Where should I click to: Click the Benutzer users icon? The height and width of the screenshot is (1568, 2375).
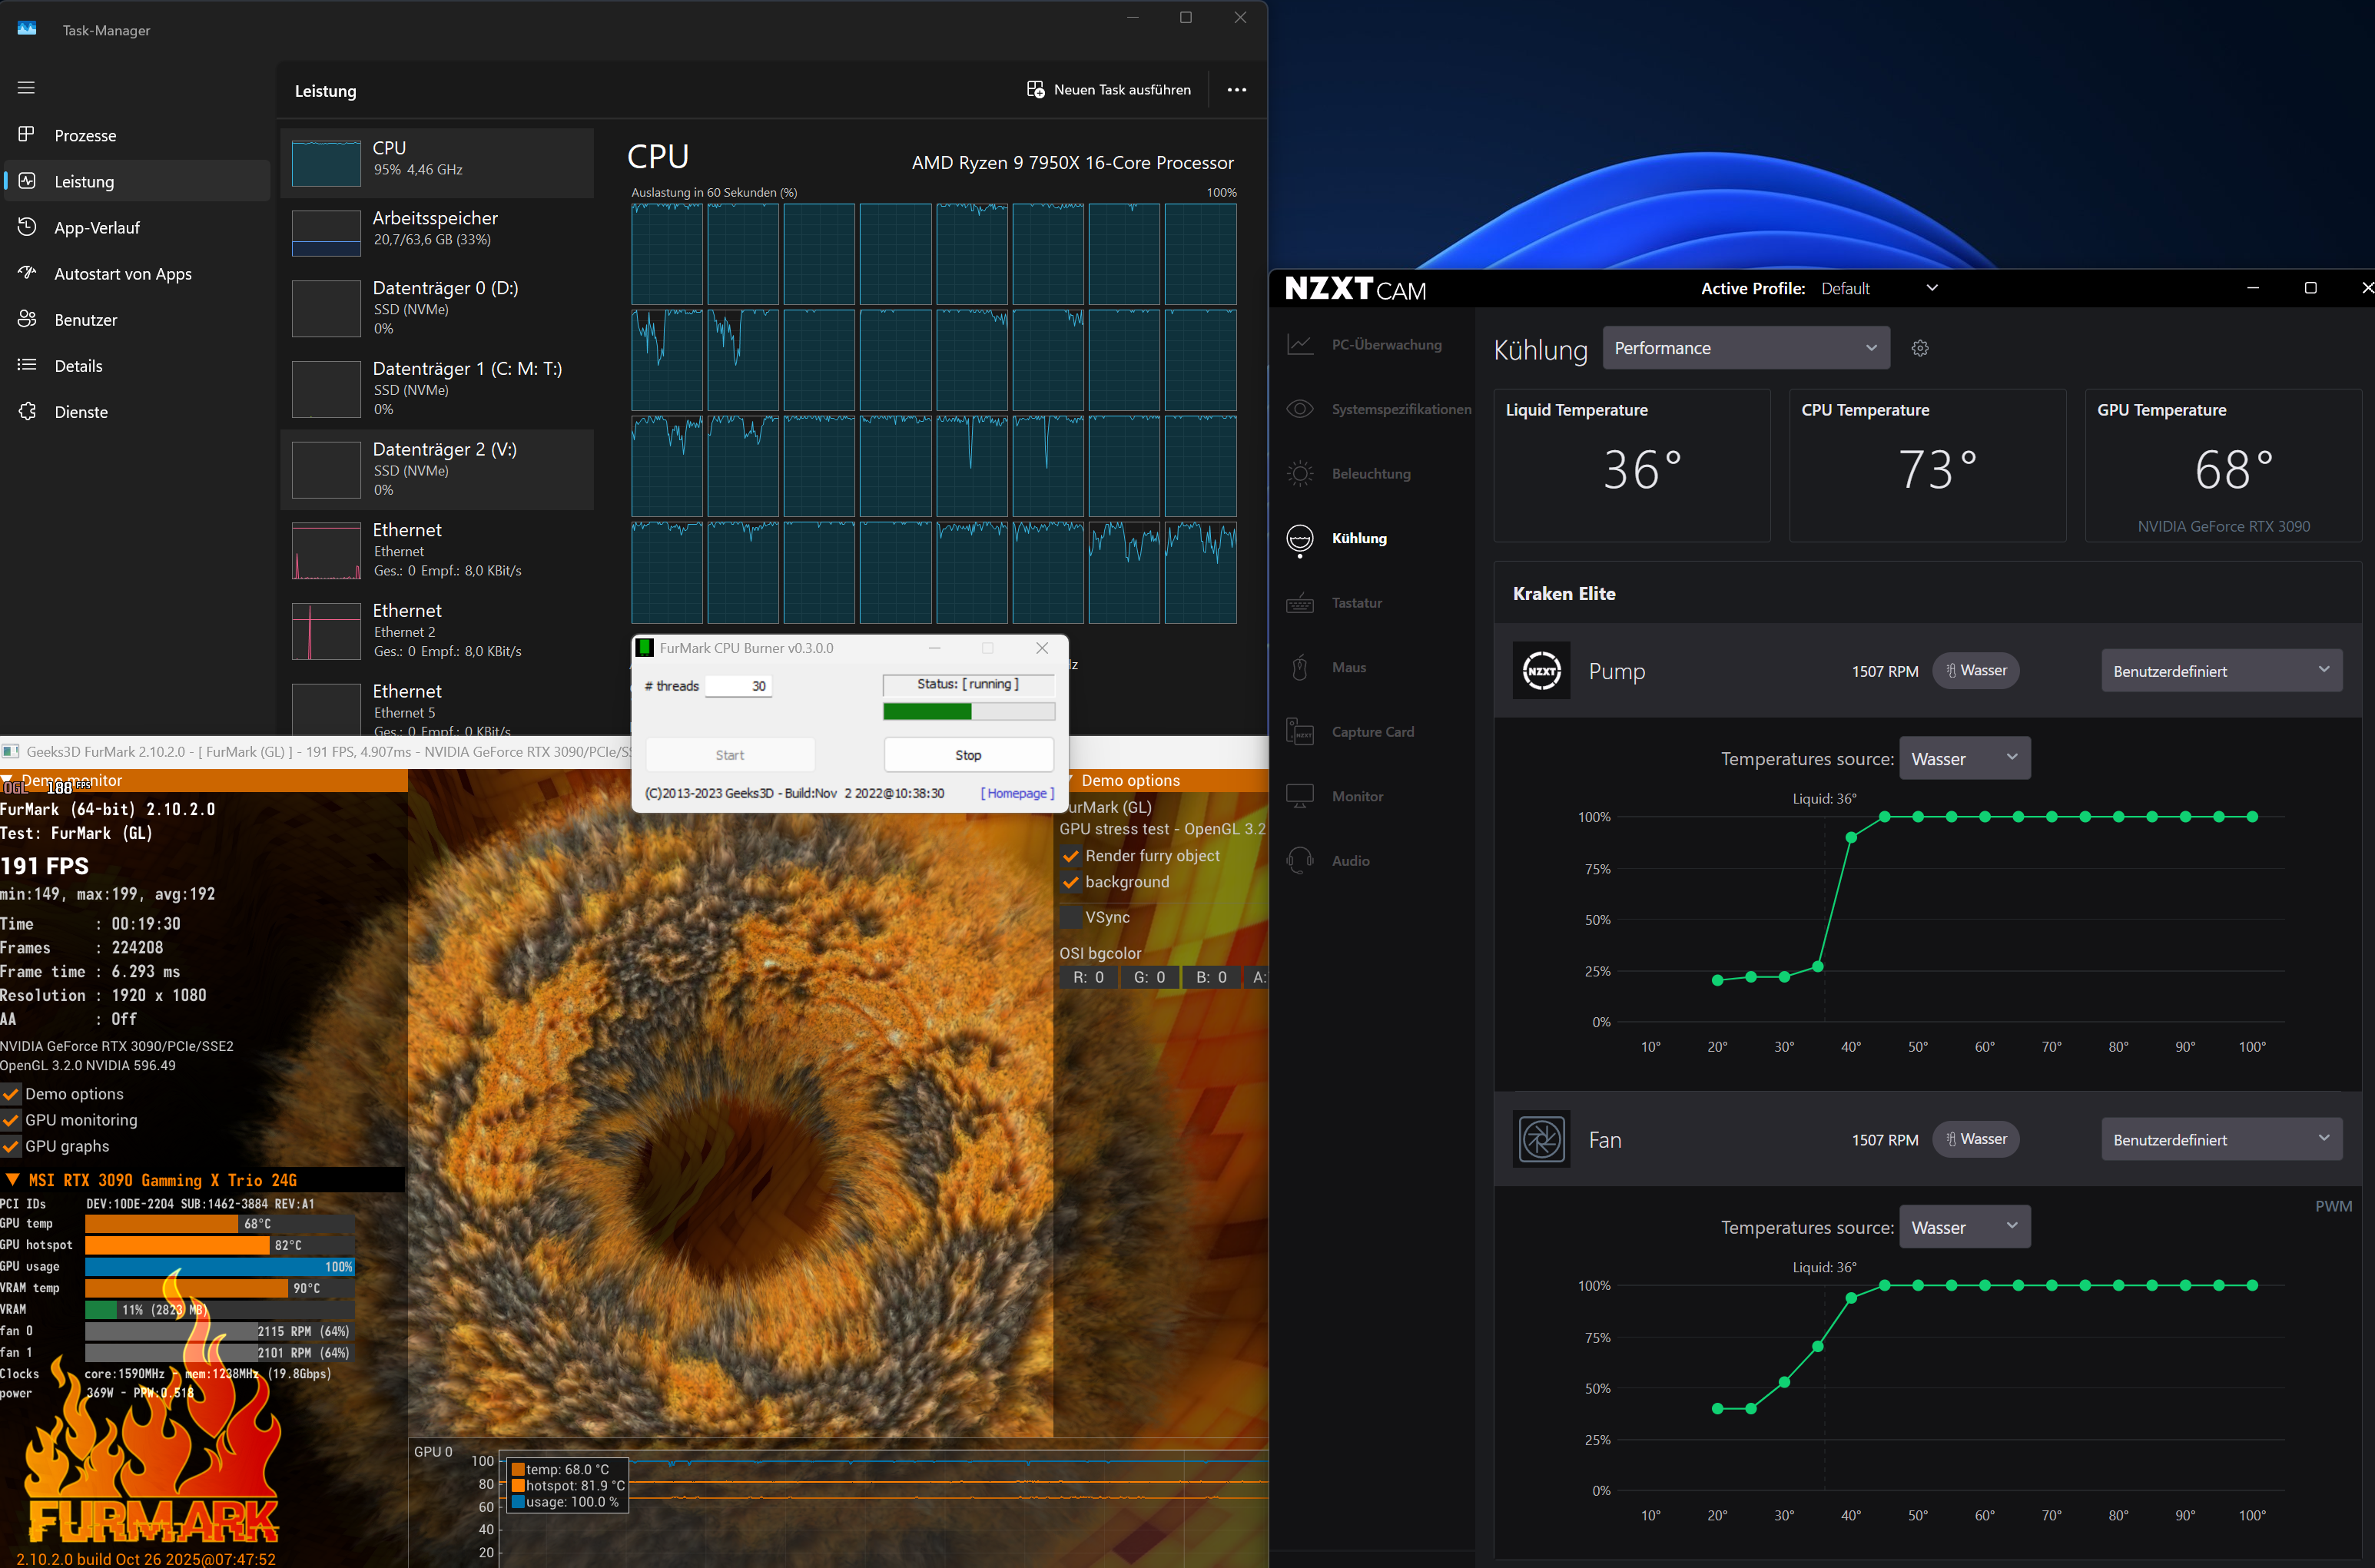[27, 319]
